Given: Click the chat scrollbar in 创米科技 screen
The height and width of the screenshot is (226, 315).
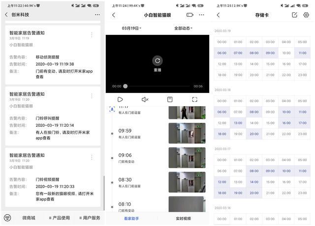Looking at the screenshot, I should click(x=104, y=193).
